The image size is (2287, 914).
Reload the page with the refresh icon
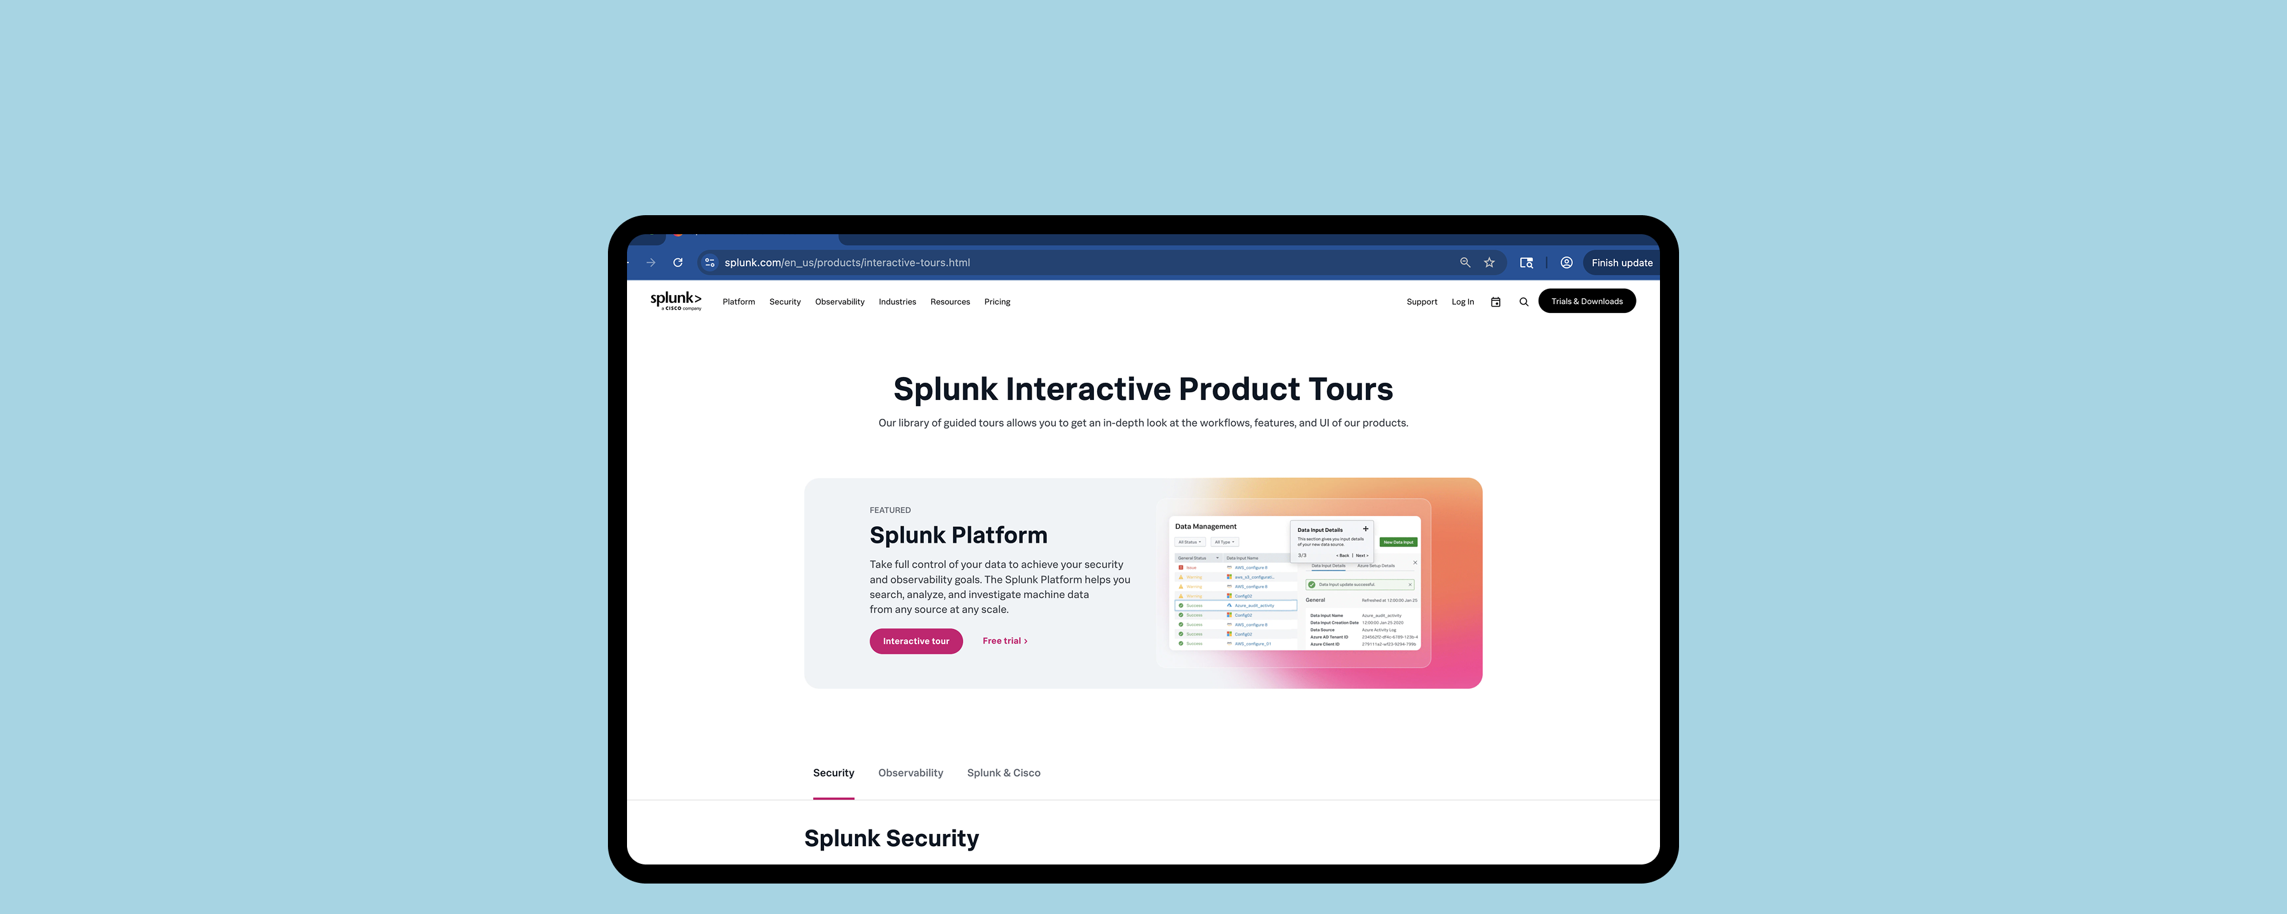[677, 263]
